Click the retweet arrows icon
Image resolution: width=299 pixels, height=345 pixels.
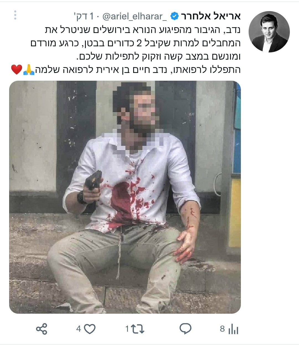pos(138,329)
